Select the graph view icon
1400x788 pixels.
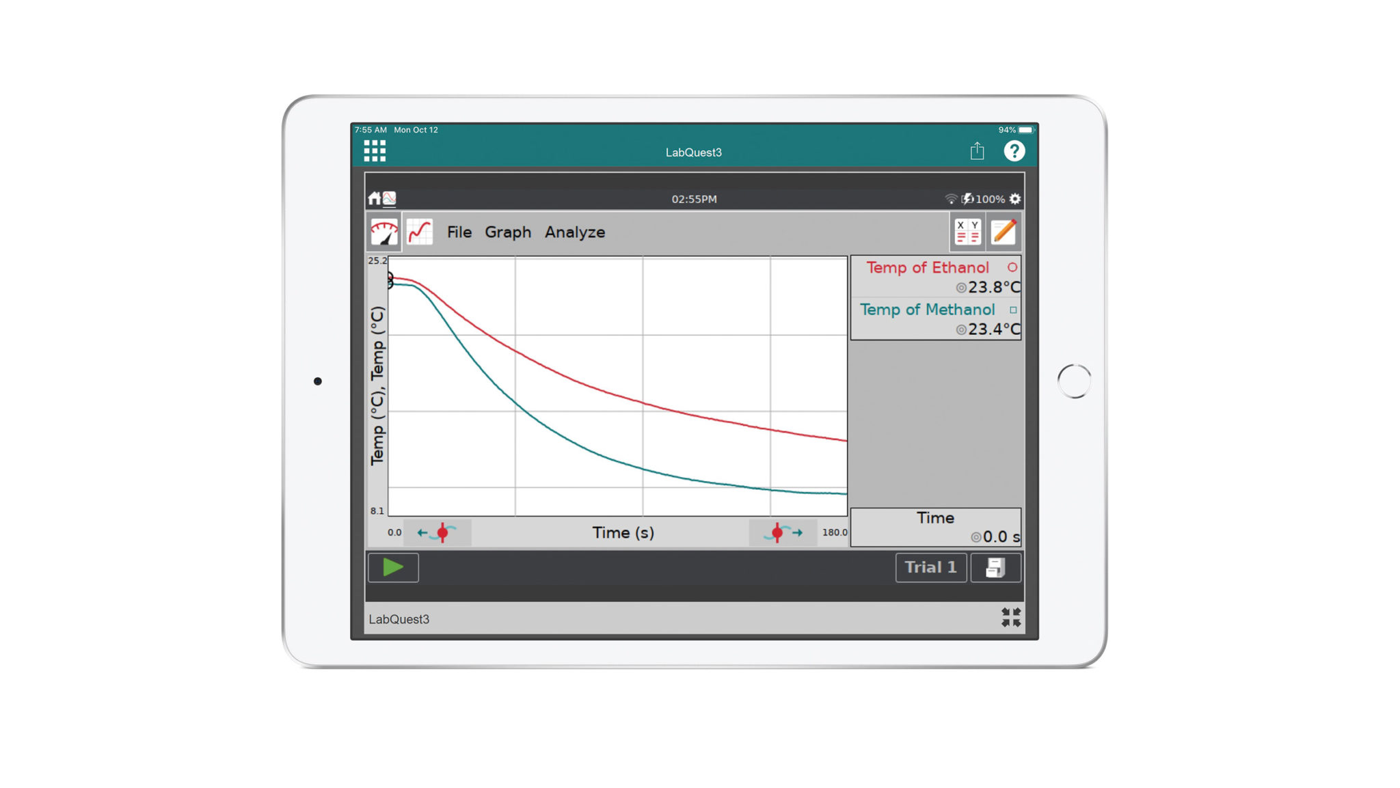(x=419, y=232)
